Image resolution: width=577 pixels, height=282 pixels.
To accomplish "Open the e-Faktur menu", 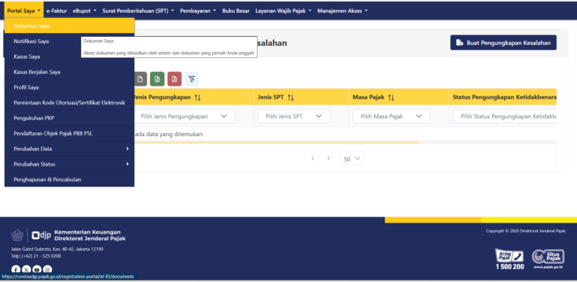I will coord(56,11).
